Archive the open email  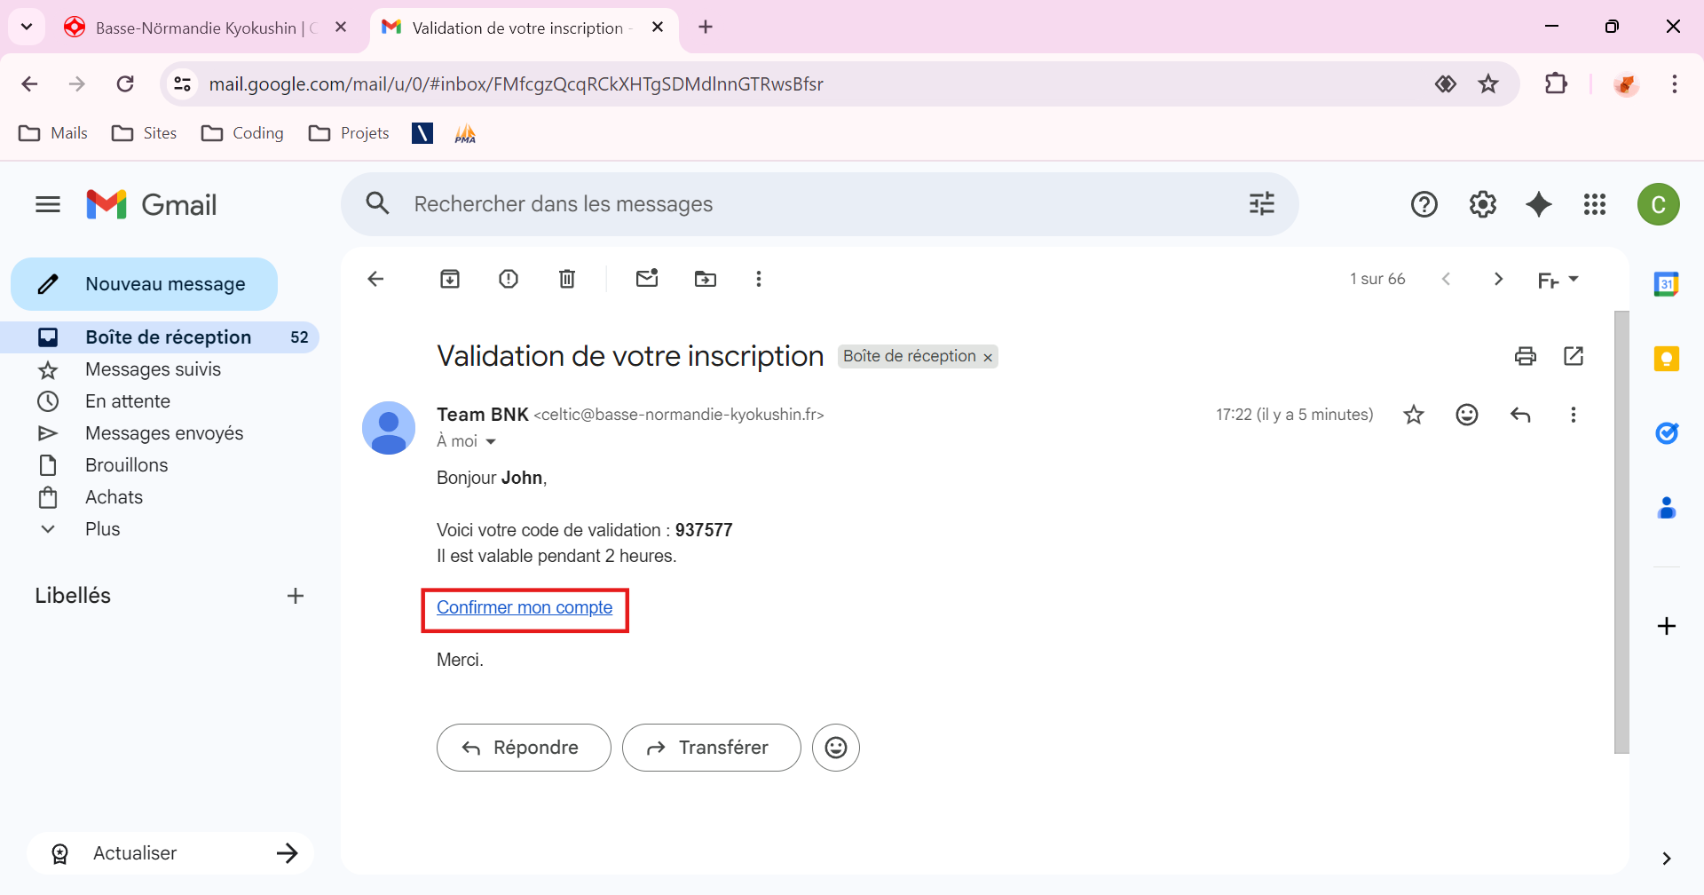point(450,279)
